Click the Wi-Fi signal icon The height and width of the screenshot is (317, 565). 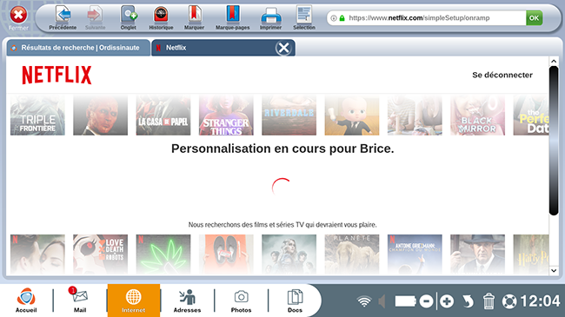tap(364, 301)
